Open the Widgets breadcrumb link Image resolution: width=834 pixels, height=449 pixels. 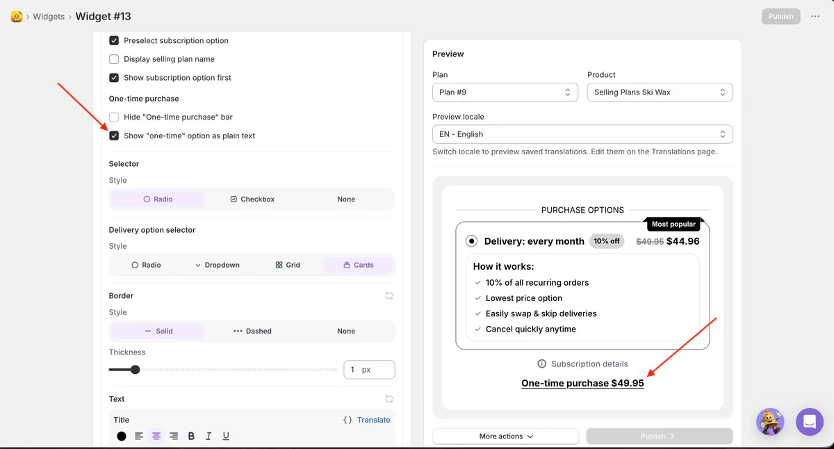click(49, 16)
